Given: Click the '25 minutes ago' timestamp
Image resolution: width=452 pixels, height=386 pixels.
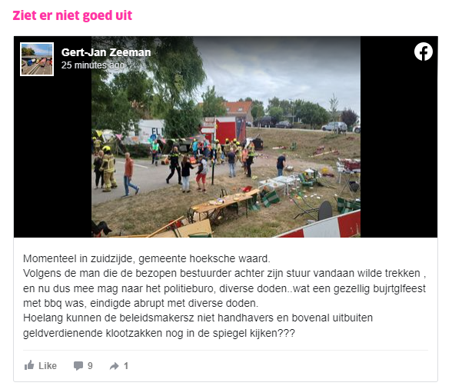Looking at the screenshot, I should point(92,65).
